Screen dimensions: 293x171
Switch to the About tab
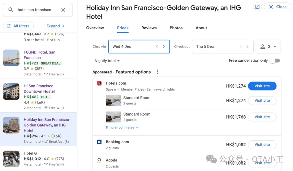click(201, 28)
